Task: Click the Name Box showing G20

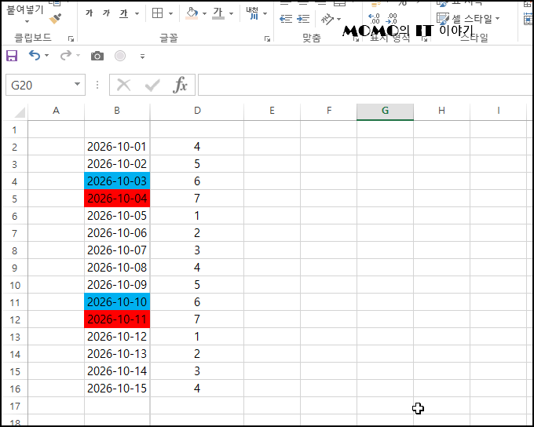Action: pyautogui.click(x=39, y=85)
